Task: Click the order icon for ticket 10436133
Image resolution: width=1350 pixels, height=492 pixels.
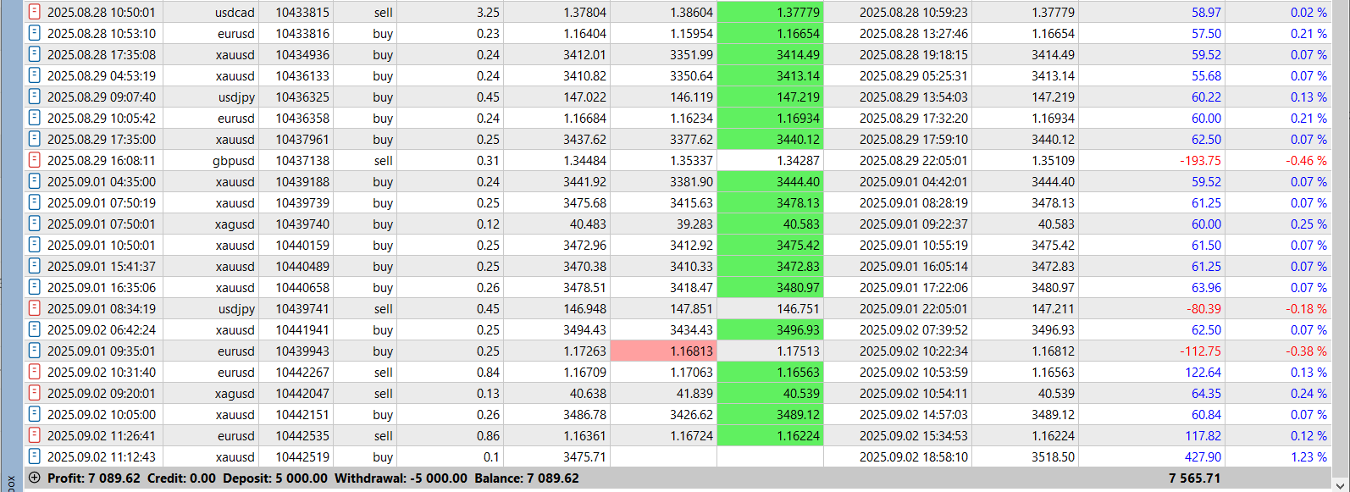Action: [x=35, y=75]
